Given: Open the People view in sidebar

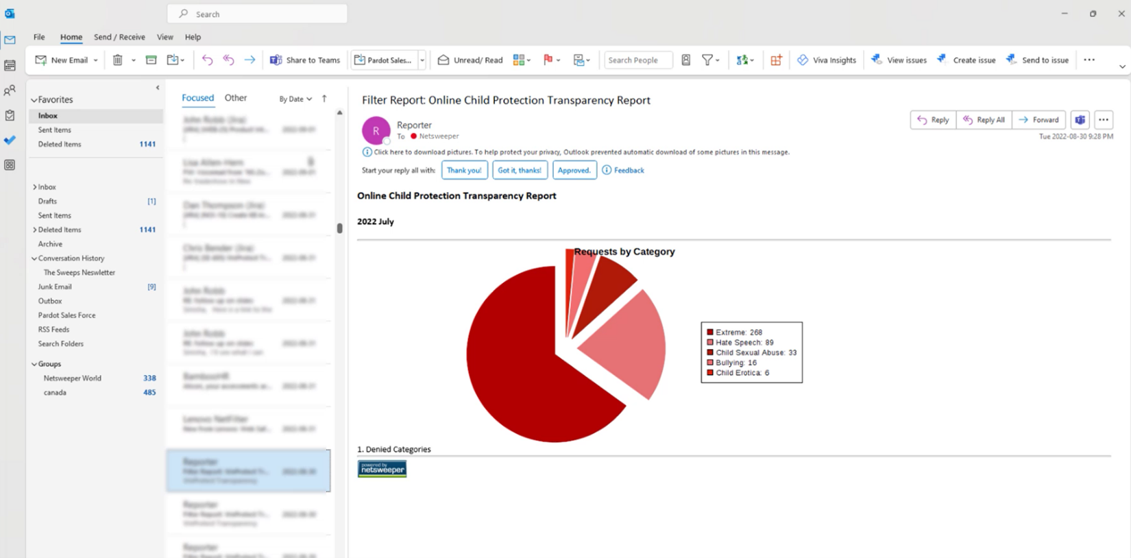Looking at the screenshot, I should click(10, 90).
